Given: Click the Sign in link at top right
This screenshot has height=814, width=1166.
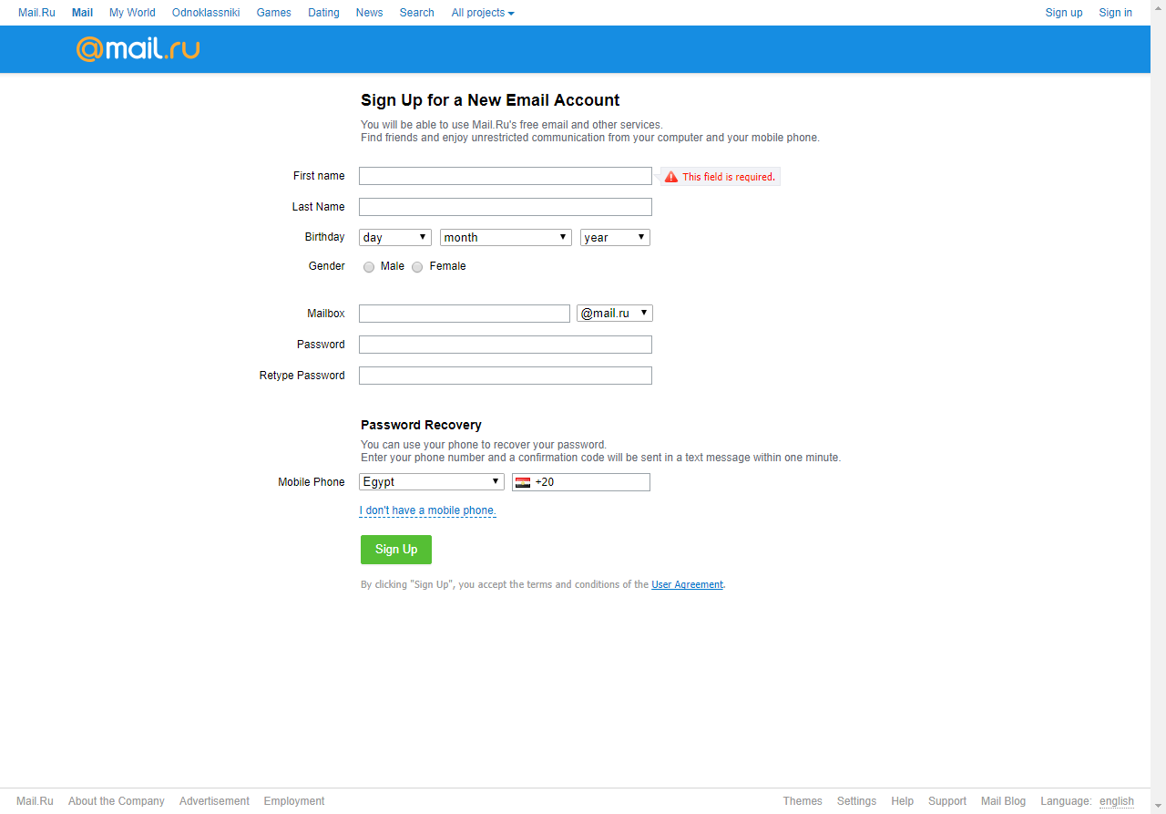Looking at the screenshot, I should (1115, 13).
